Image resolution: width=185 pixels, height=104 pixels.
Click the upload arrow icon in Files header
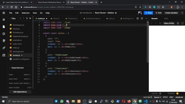point(24,18)
